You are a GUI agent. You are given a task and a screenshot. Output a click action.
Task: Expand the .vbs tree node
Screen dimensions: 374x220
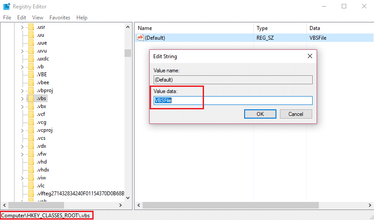coord(22,99)
